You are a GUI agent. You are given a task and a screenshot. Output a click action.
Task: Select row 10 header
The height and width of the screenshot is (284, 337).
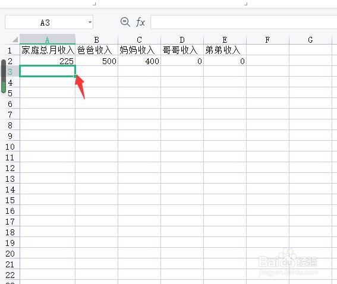10,147
